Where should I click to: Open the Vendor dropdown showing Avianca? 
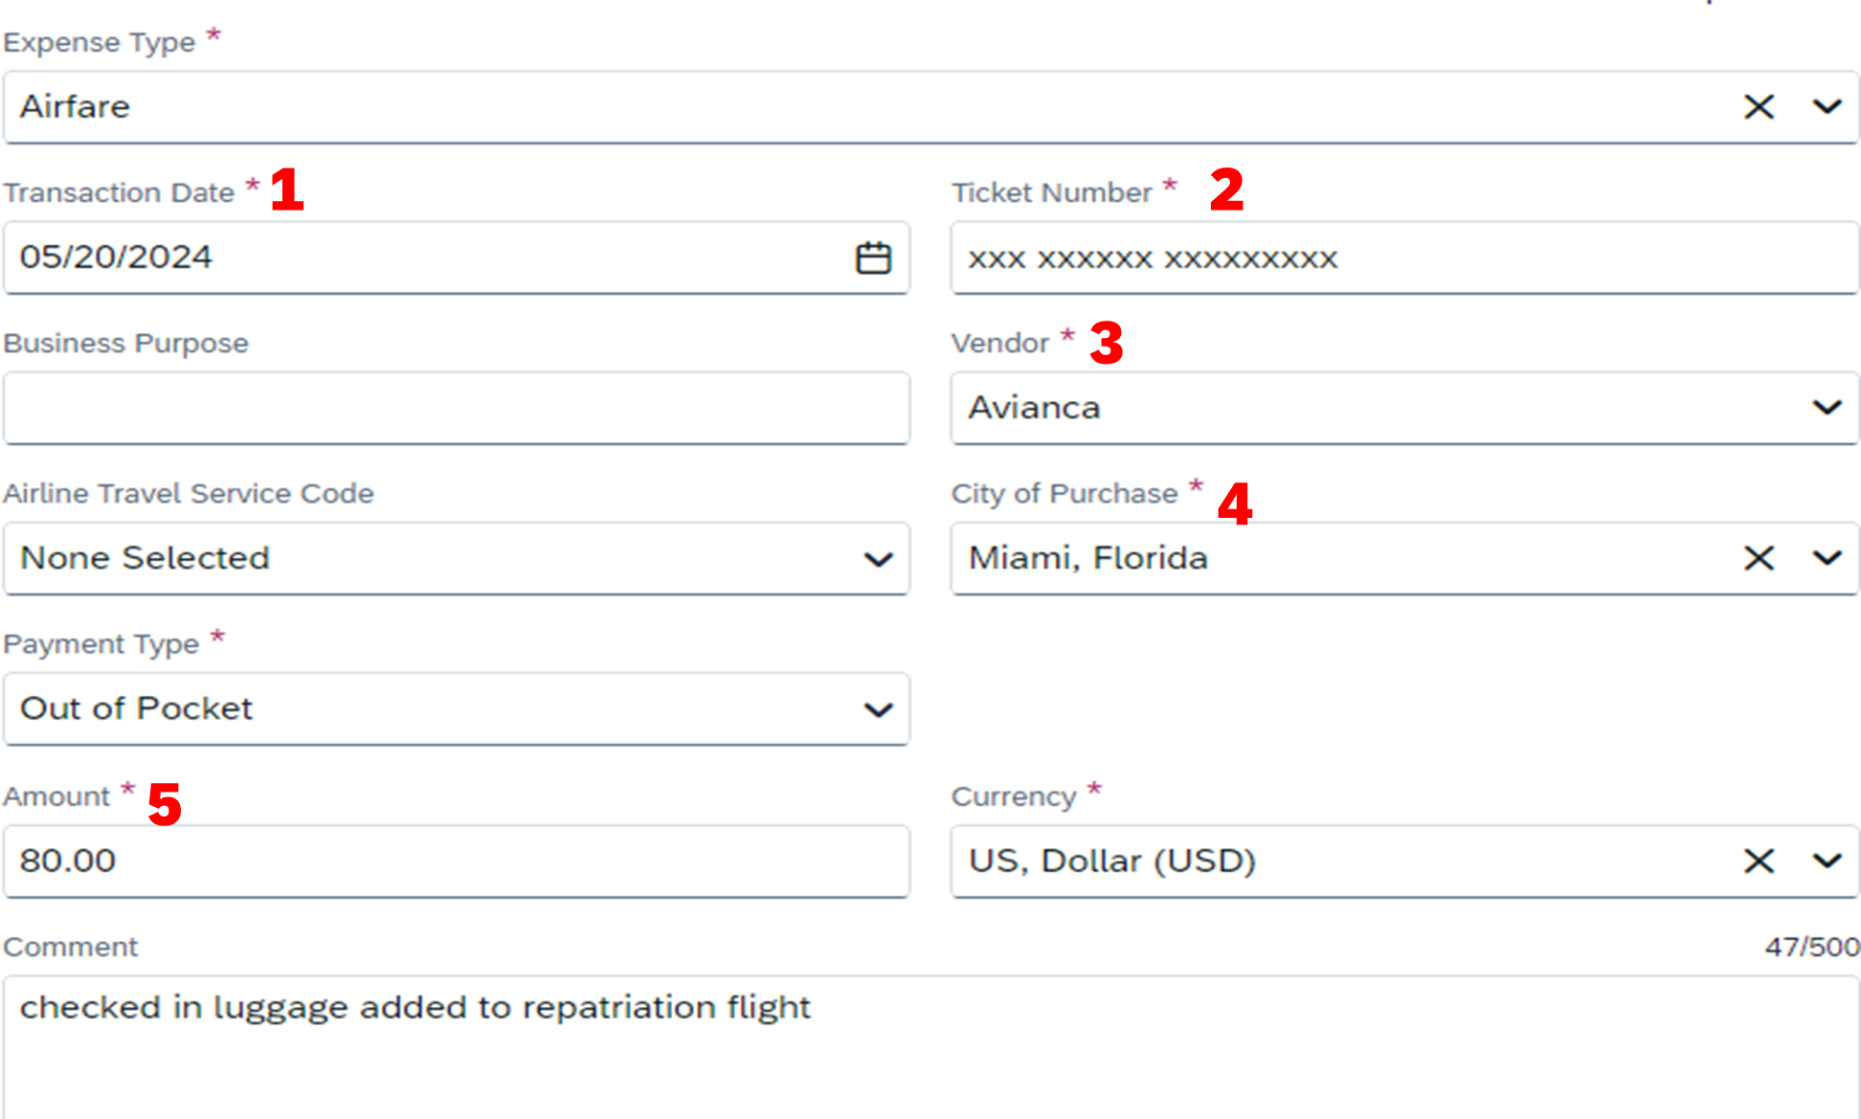(1404, 408)
